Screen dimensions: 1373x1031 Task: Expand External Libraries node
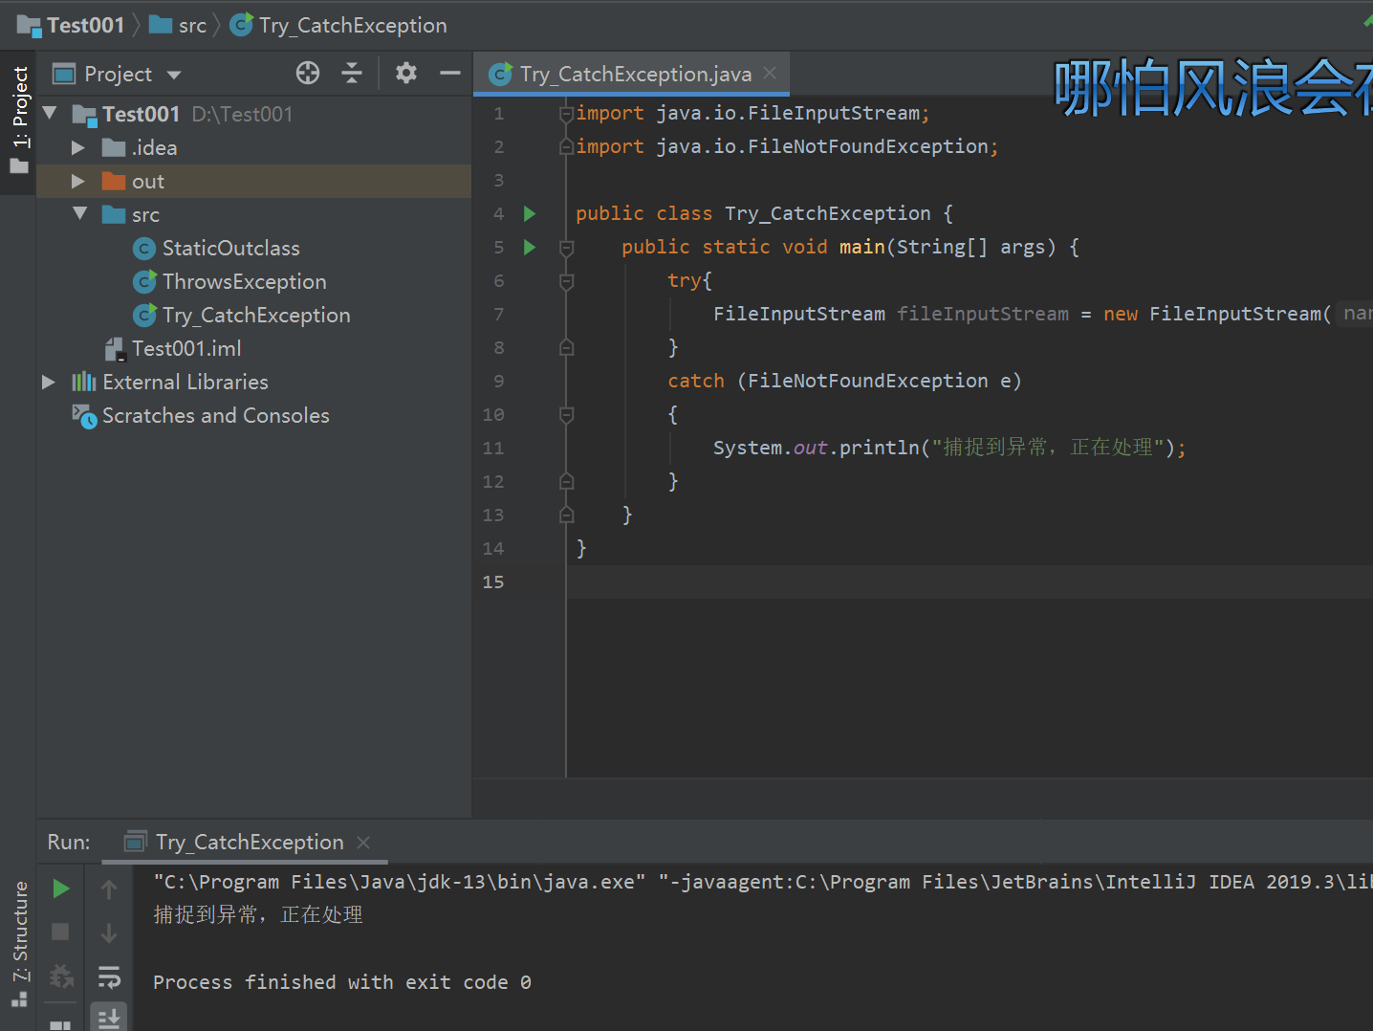[49, 383]
